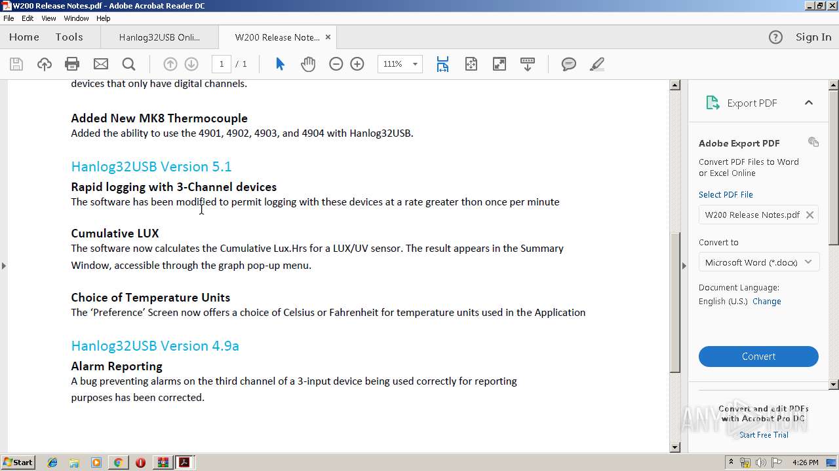
Task: Collapse the right tools pane
Action: point(684,266)
